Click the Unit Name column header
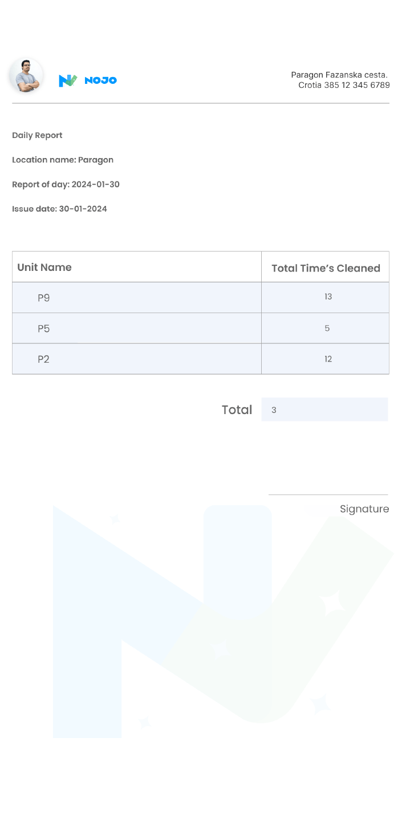The image size is (402, 839). click(44, 267)
